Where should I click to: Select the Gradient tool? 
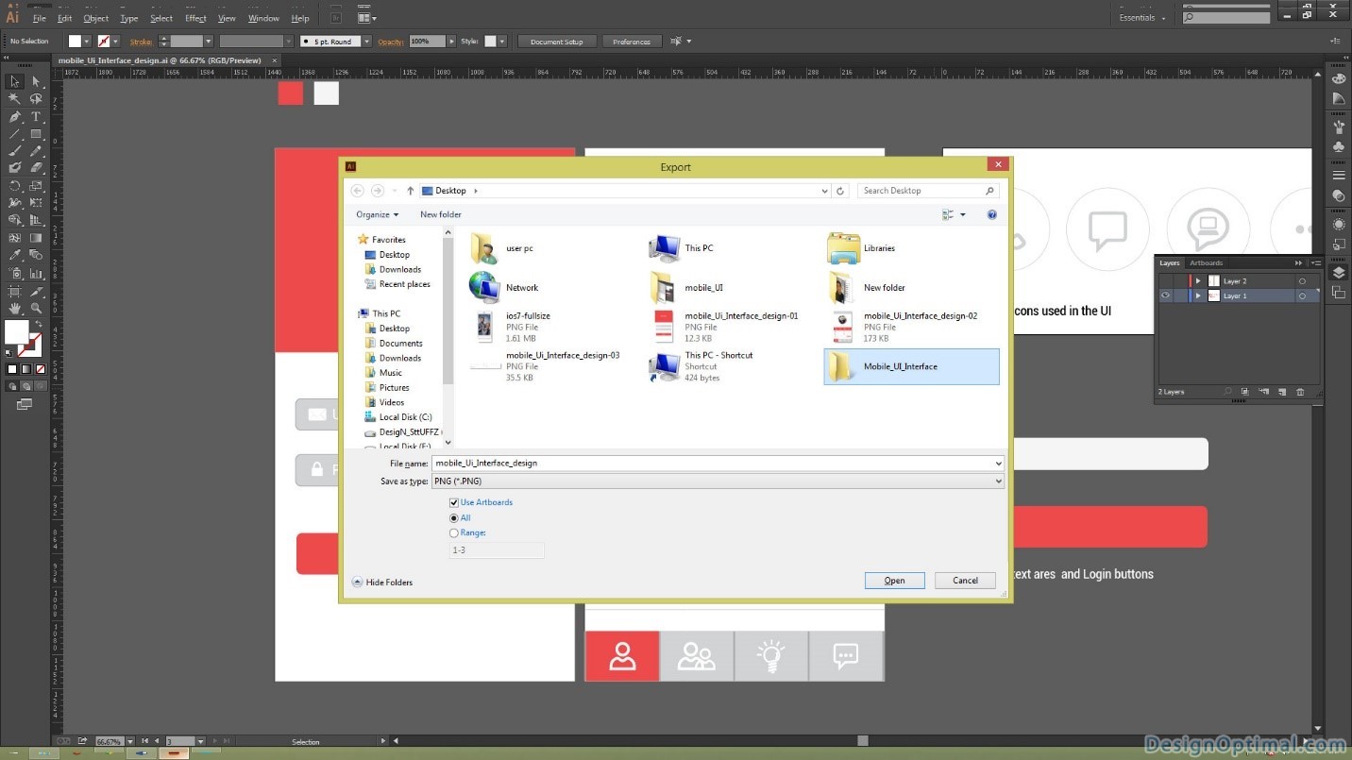(x=36, y=238)
